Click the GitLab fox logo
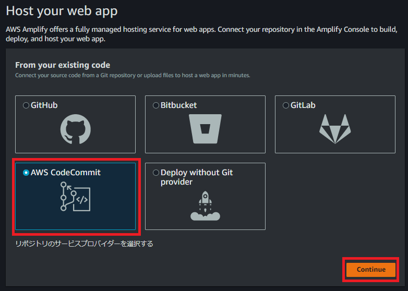The height and width of the screenshot is (291, 408). coord(335,129)
